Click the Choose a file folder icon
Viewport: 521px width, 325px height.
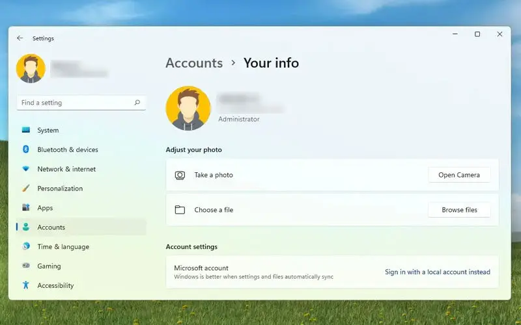tap(180, 210)
